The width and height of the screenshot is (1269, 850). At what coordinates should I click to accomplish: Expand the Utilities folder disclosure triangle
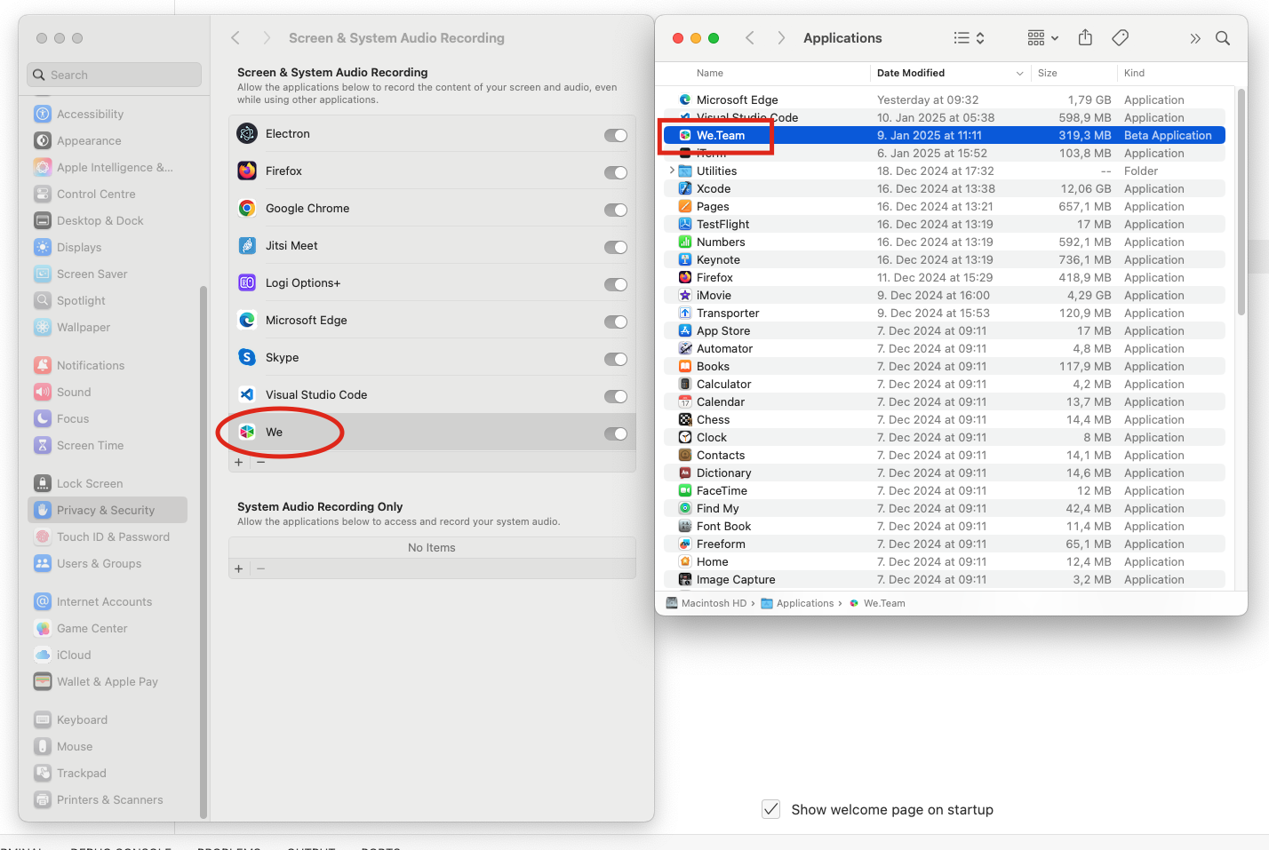tap(672, 171)
